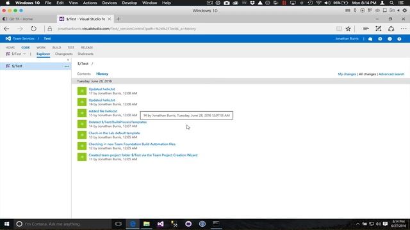The width and height of the screenshot is (410, 230).
Task: Click the browser back arrow
Action: click(6, 29)
